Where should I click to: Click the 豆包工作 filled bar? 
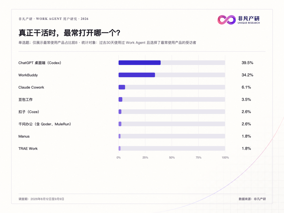[120, 99]
